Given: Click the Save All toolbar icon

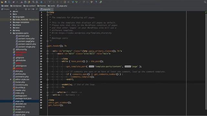Looking at the screenshot, I should point(5,2).
